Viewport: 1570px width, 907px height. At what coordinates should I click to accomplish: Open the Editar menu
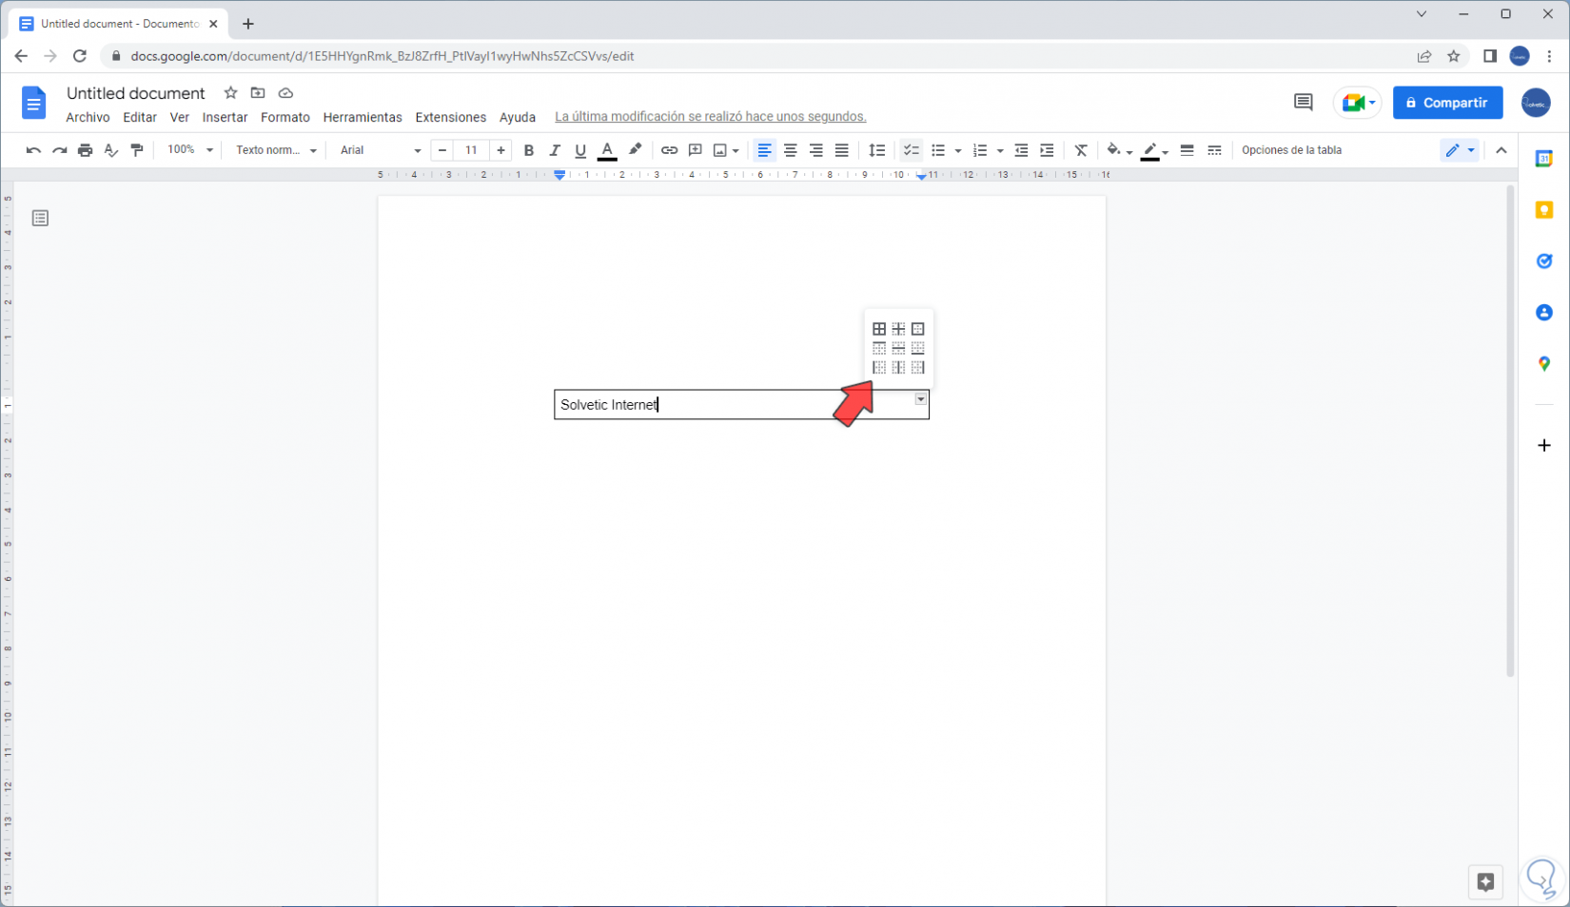click(140, 117)
